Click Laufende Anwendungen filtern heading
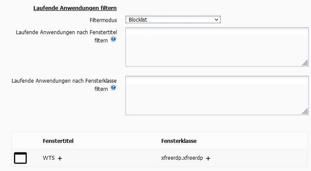The image size is (311, 171). 75,8
